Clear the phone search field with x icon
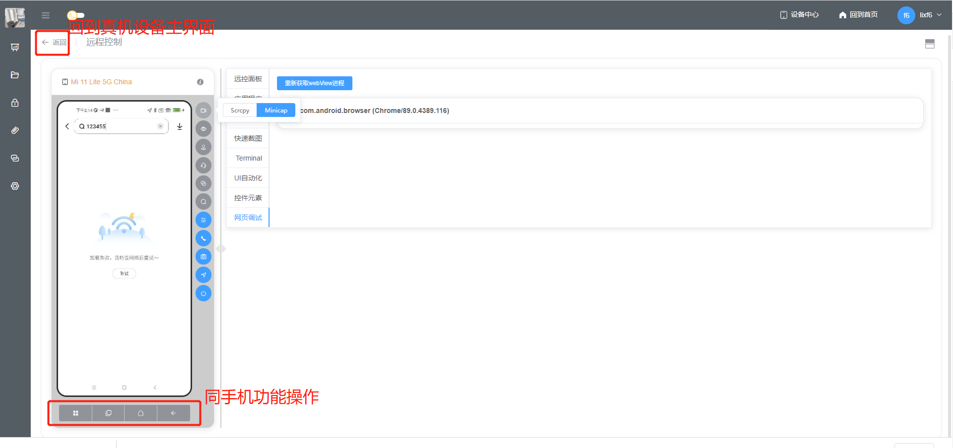953x448 pixels. tap(160, 126)
